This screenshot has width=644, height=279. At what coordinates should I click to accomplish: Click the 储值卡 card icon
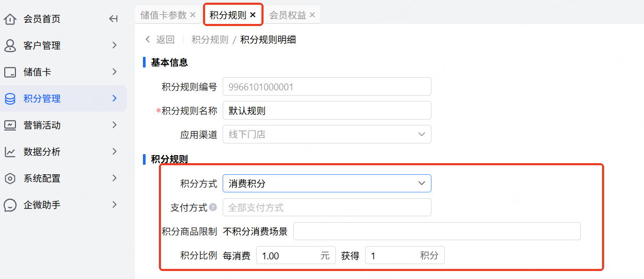pyautogui.click(x=10, y=72)
